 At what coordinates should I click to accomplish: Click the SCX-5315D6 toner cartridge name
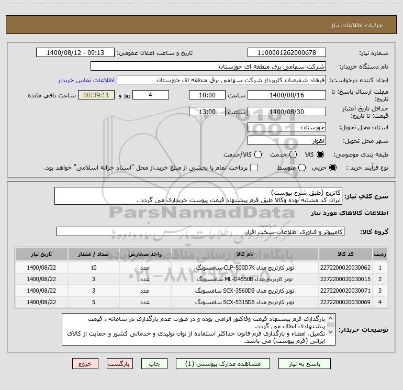tap(245, 302)
